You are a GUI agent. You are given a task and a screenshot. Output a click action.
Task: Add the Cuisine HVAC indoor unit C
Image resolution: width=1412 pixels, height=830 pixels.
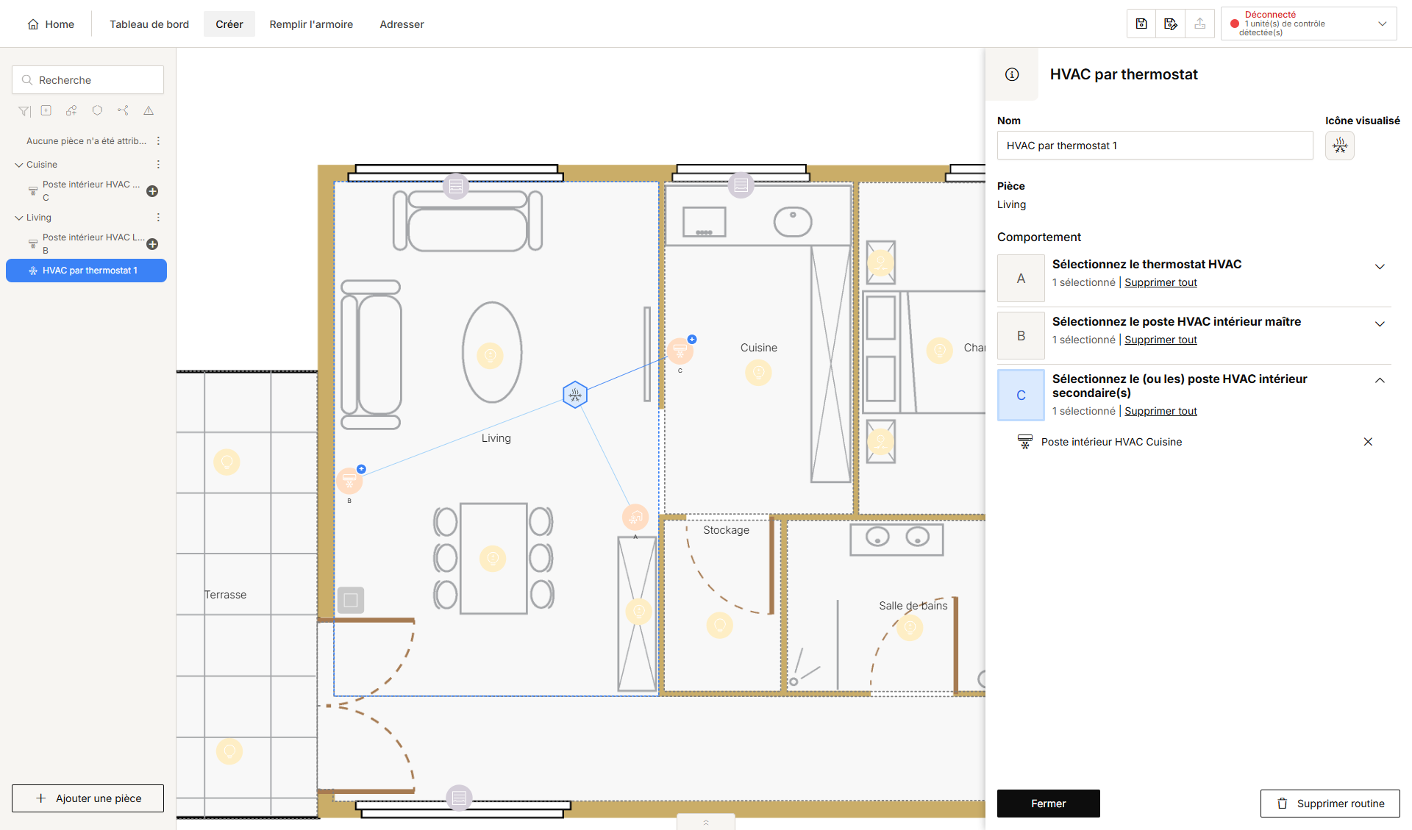[x=152, y=191]
